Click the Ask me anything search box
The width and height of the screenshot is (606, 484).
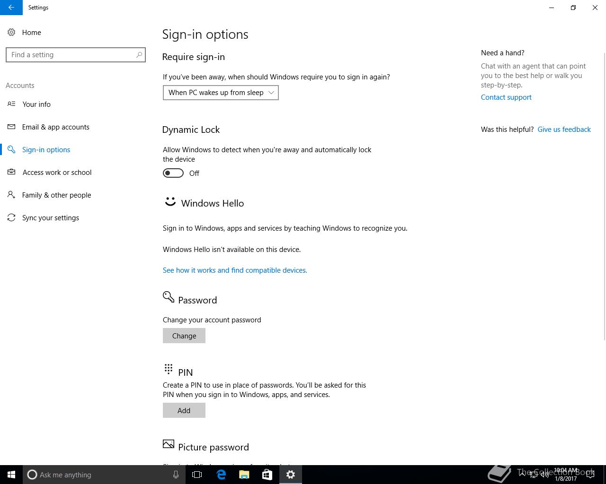click(104, 475)
